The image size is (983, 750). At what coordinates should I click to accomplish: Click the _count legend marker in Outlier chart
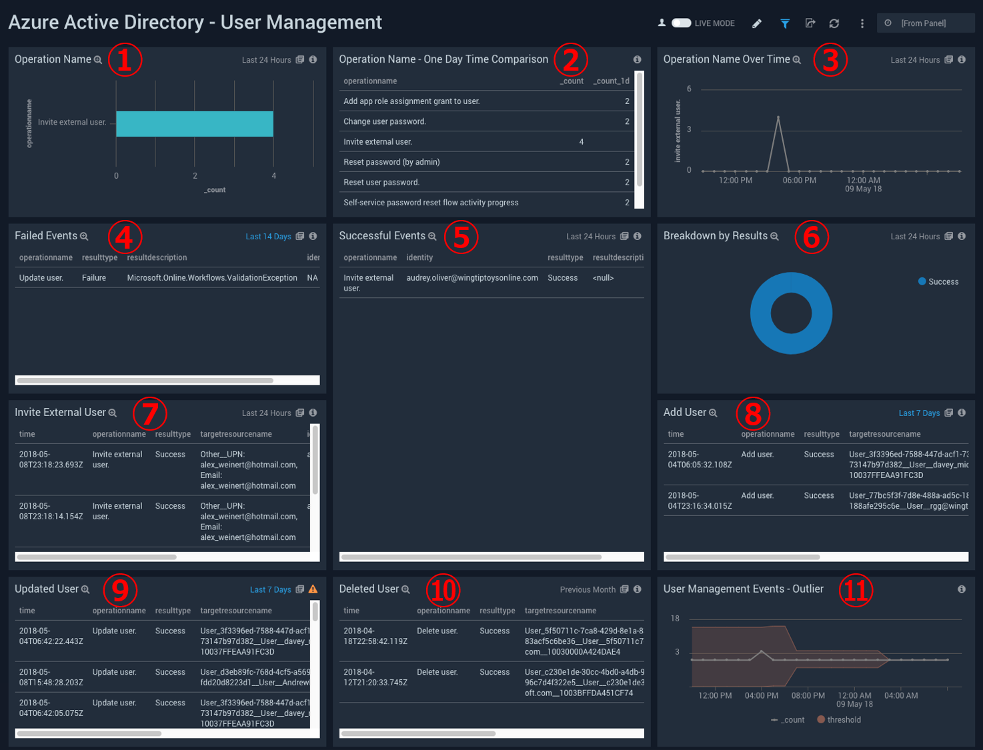coord(774,720)
